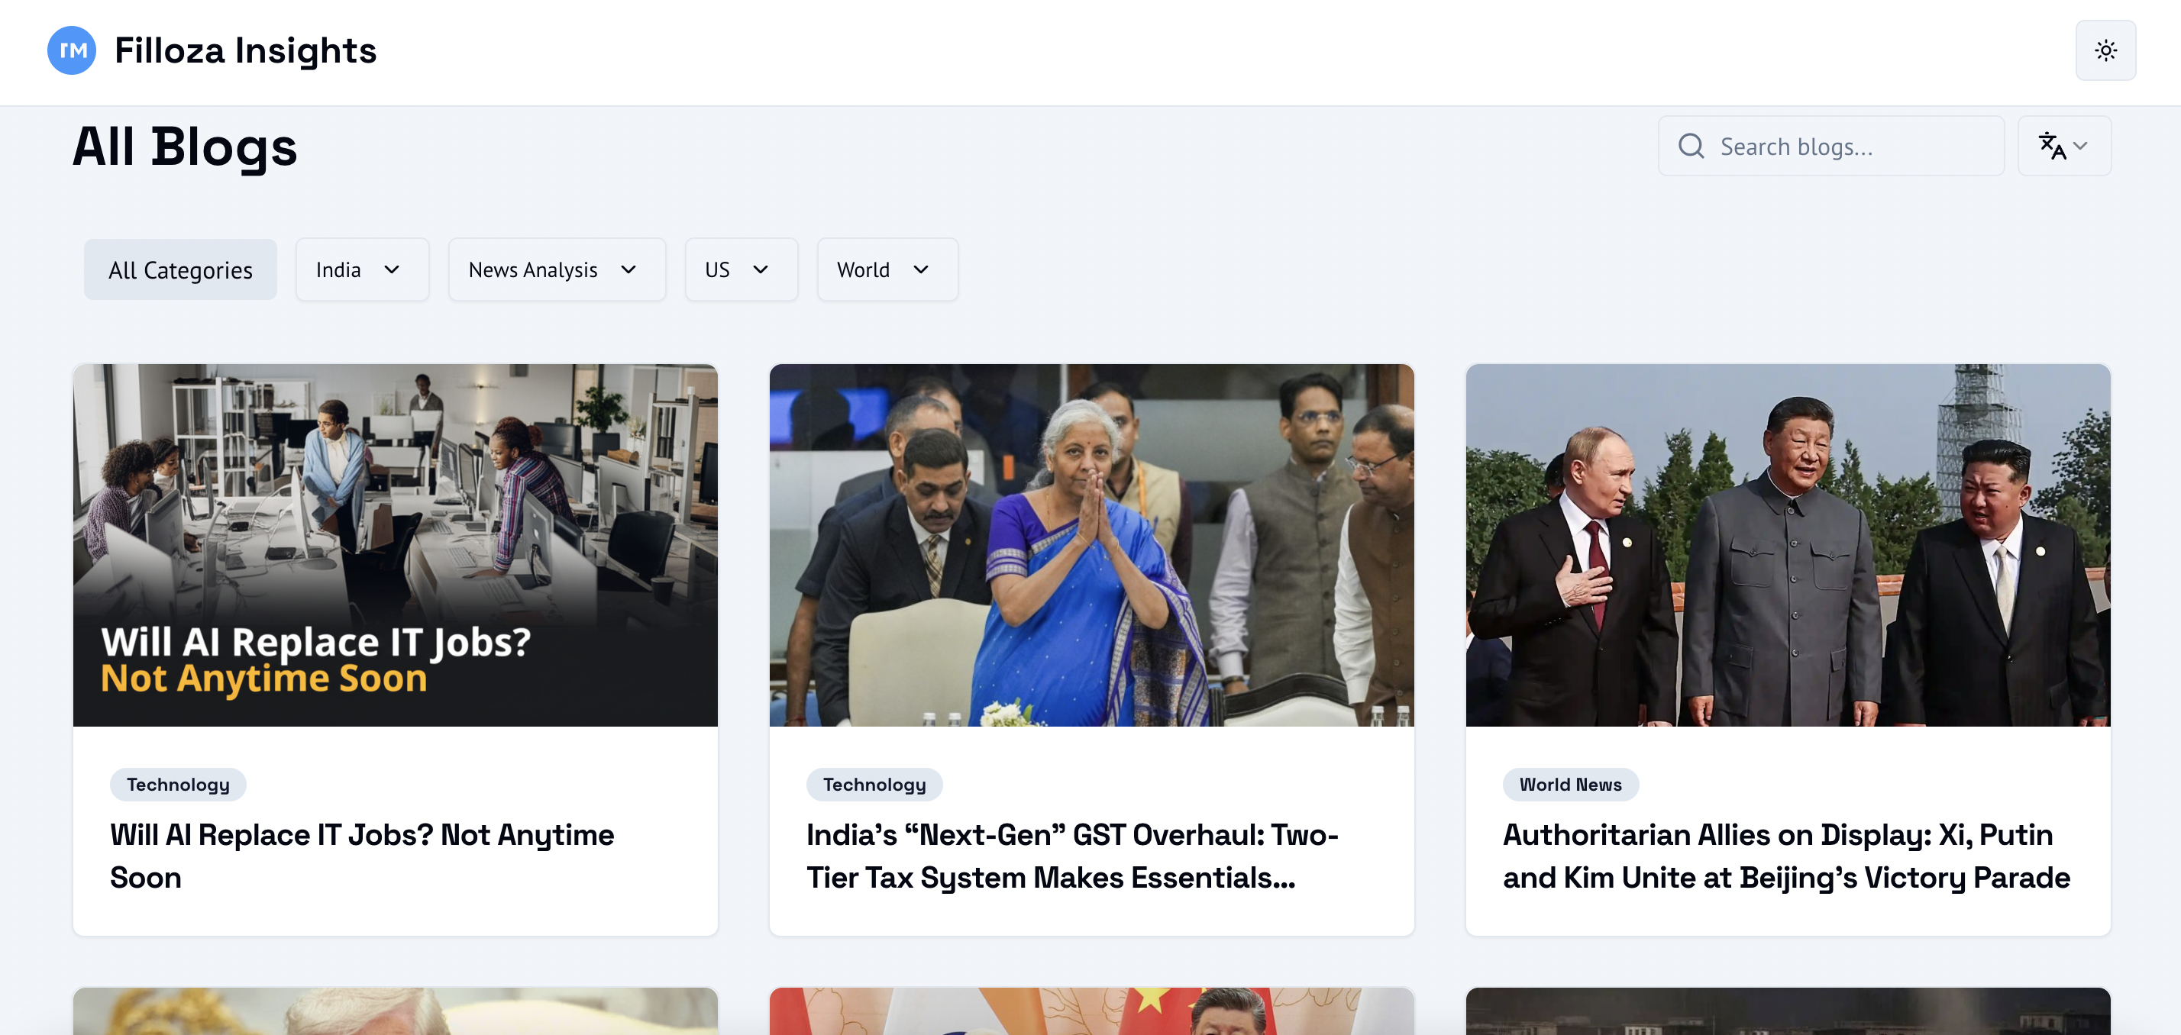Image resolution: width=2181 pixels, height=1035 pixels.
Task: Open the 'Will AI Replace IT Jobs?' article
Action: pos(361,856)
